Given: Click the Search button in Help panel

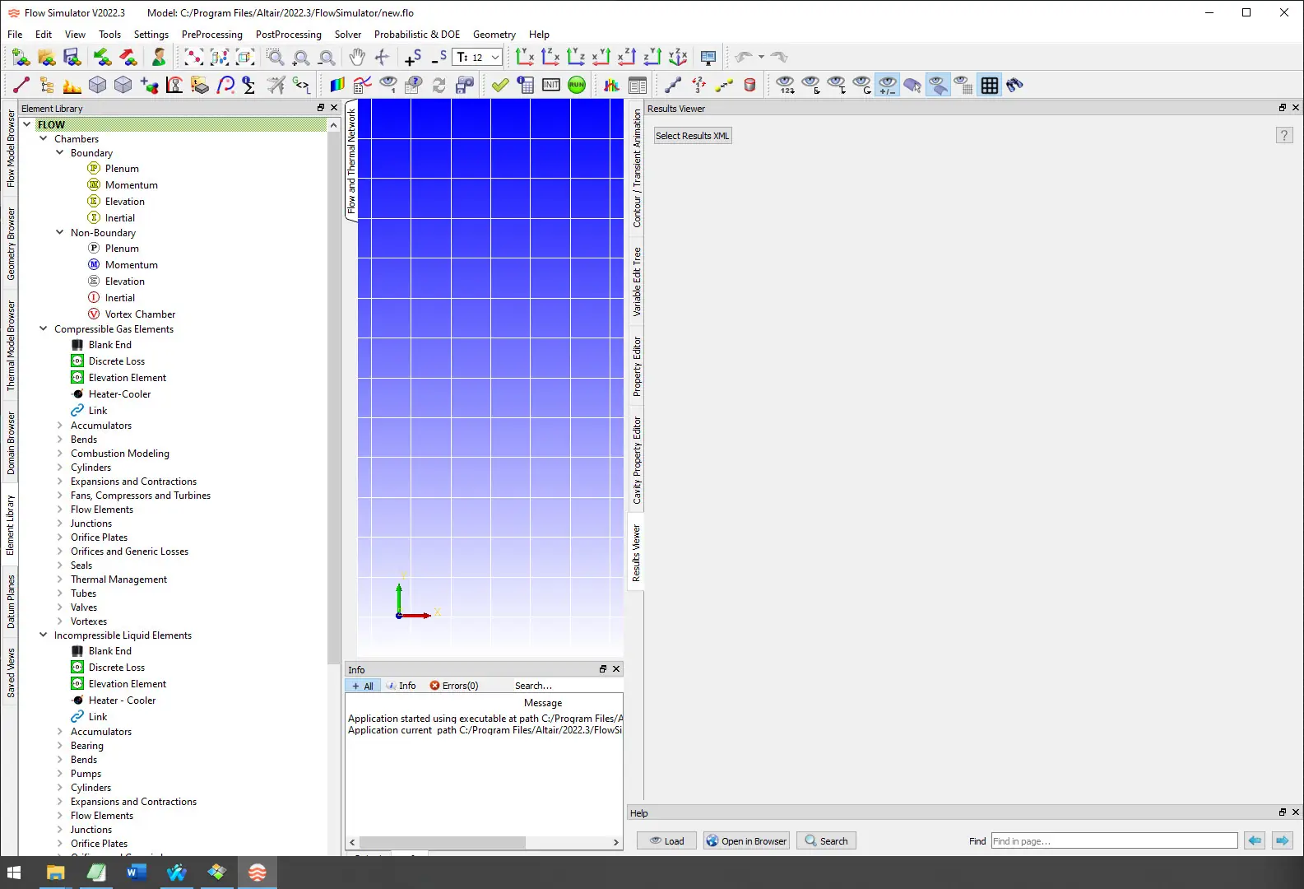Looking at the screenshot, I should click(826, 840).
